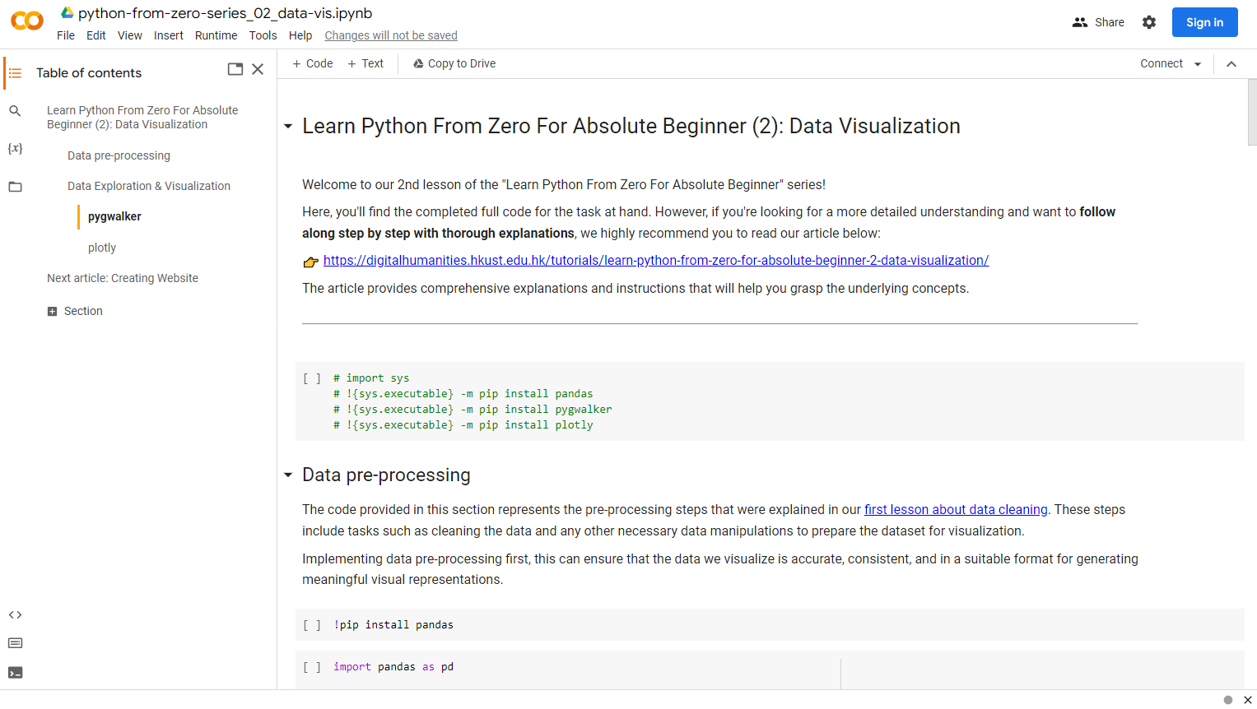The height and width of the screenshot is (709, 1257).
Task: Click the Sign in button
Action: (1203, 22)
